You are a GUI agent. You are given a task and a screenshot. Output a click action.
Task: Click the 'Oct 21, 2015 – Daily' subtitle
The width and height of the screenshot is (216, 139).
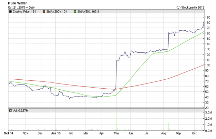(x=21, y=8)
